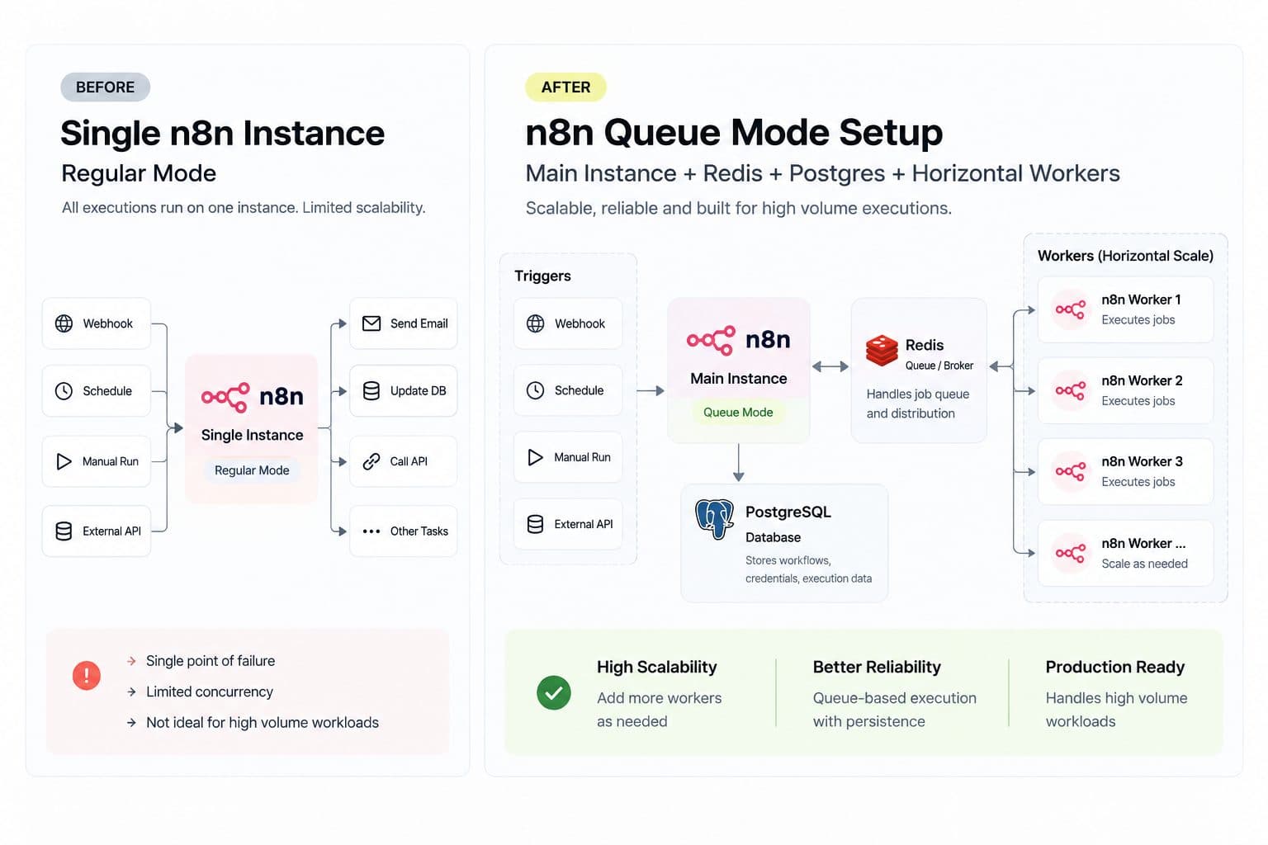
Task: Click the n8n logo in the Main Instance card
Action: (739, 340)
